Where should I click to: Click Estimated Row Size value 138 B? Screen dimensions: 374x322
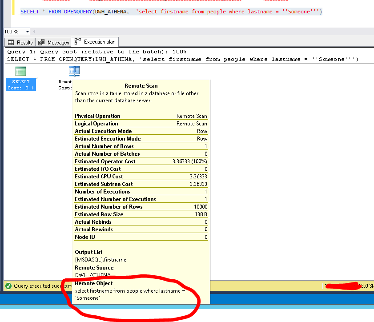[201, 214]
